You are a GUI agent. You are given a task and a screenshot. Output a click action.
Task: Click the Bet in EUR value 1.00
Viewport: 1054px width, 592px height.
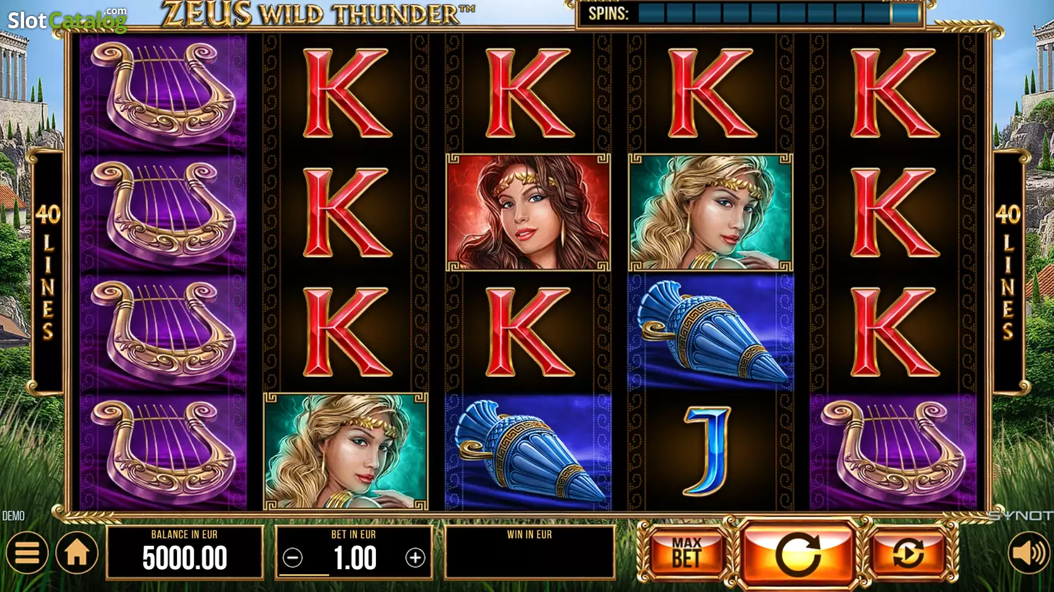coord(354,558)
